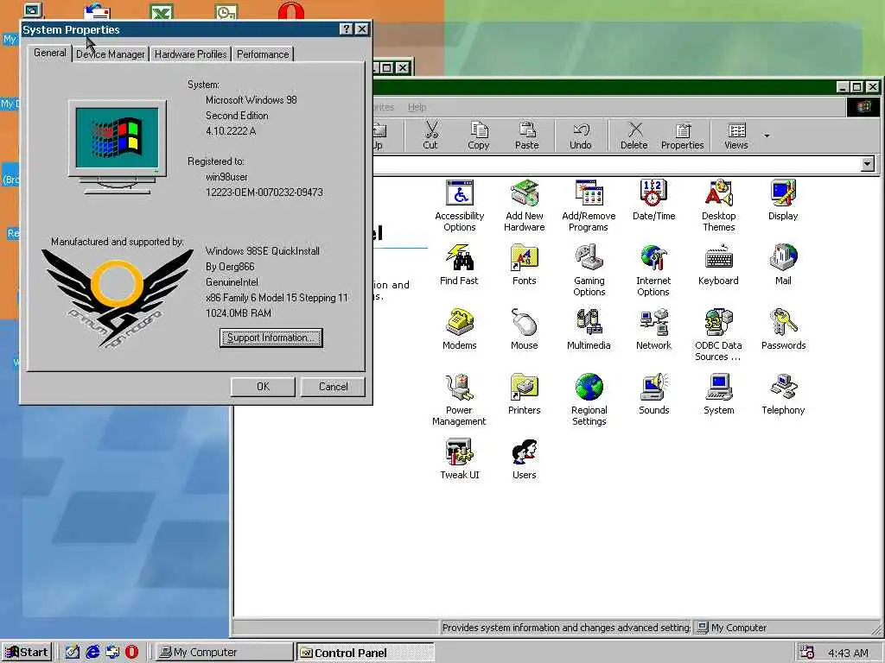Click the 4:43 AM taskbar clock
885x663 pixels.
click(x=848, y=653)
